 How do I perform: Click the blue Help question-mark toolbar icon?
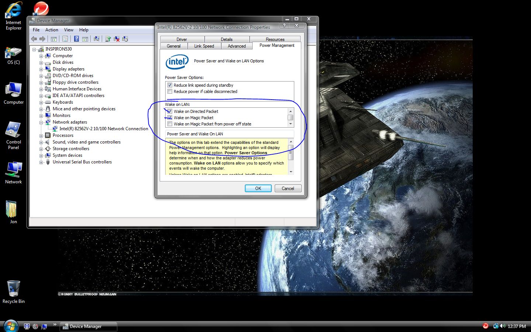click(76, 39)
